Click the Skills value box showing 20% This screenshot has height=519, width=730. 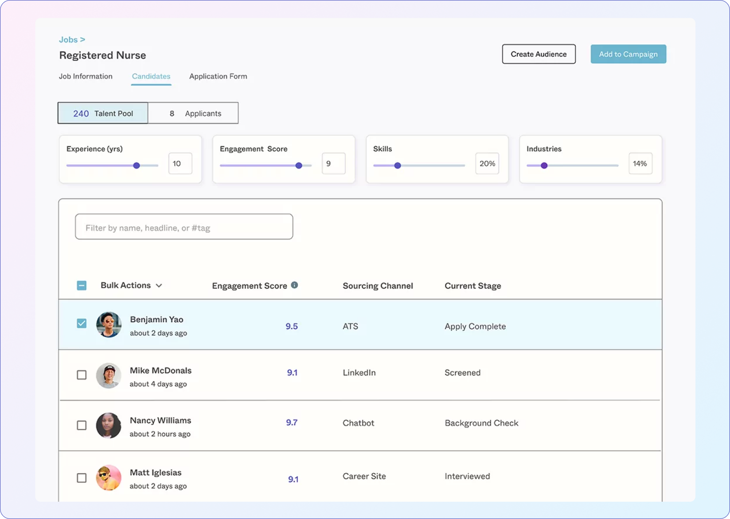click(x=487, y=163)
